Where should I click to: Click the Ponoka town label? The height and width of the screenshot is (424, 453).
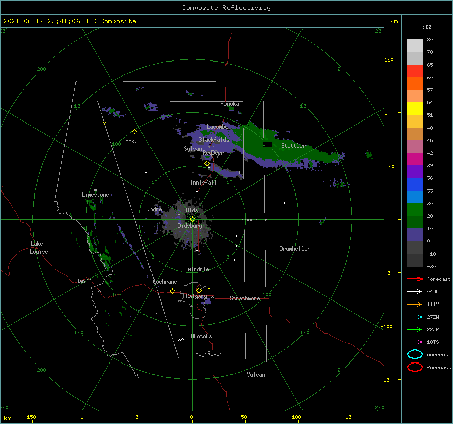pos(230,104)
